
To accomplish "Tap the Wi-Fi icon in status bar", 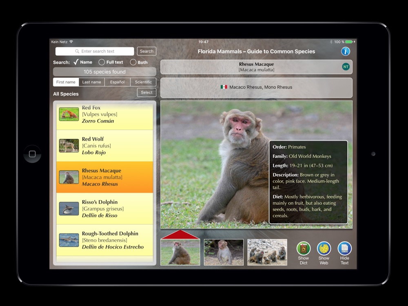I will pyautogui.click(x=71, y=42).
